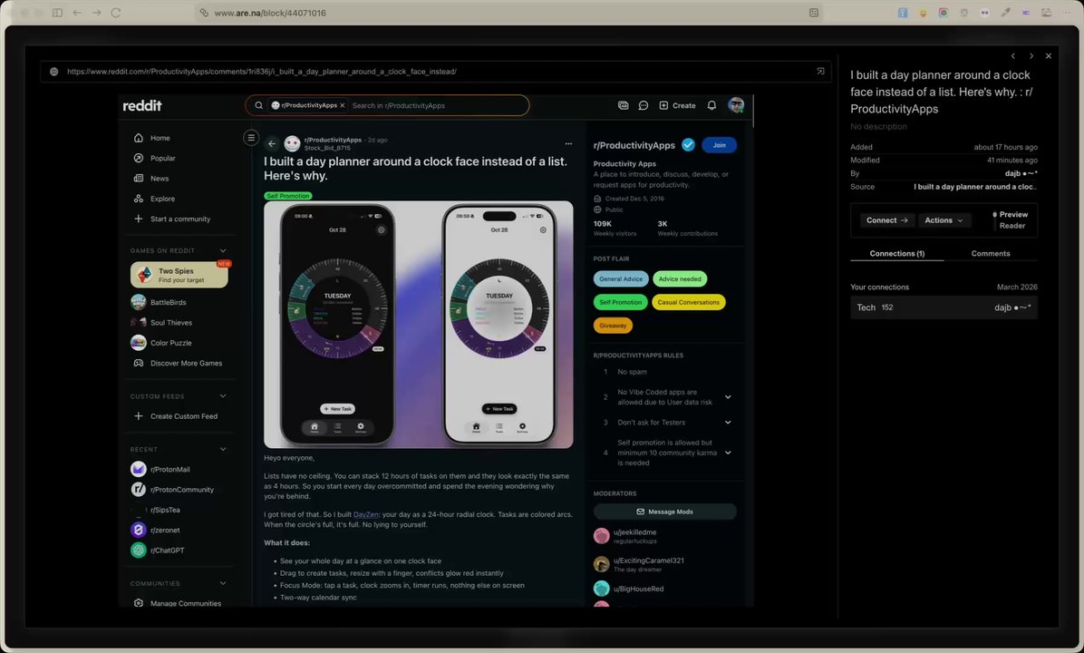This screenshot has width=1084, height=653.
Task: Go to next Are.na block arrow
Action: pyautogui.click(x=1031, y=56)
